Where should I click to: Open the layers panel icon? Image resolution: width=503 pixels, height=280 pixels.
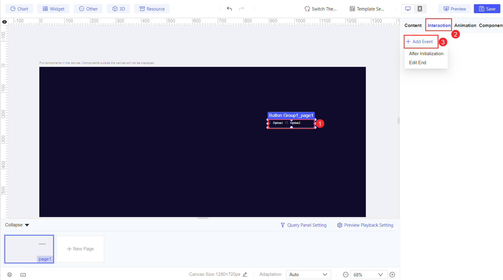10,275
